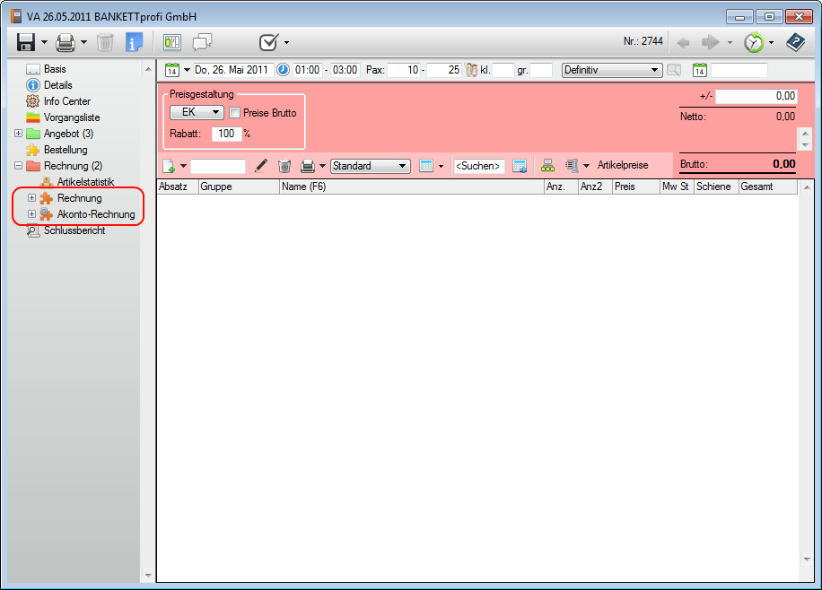This screenshot has height=590, width=822.
Task: Open Schlussbericht in the sidebar
Action: coord(74,230)
